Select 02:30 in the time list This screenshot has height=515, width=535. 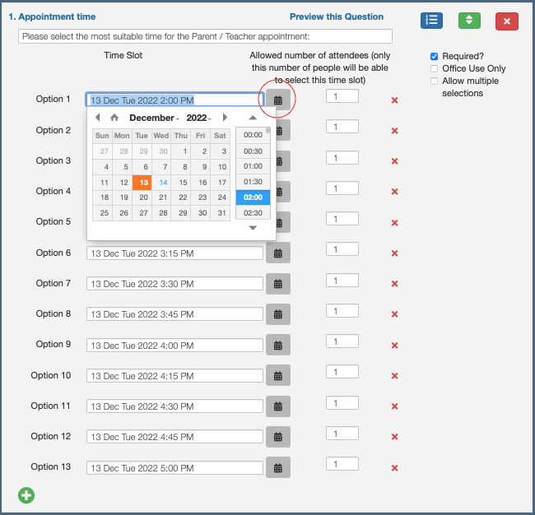click(253, 213)
